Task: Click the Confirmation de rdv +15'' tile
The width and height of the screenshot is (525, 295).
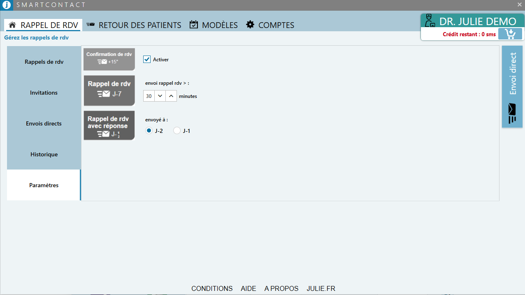Action: click(x=109, y=59)
